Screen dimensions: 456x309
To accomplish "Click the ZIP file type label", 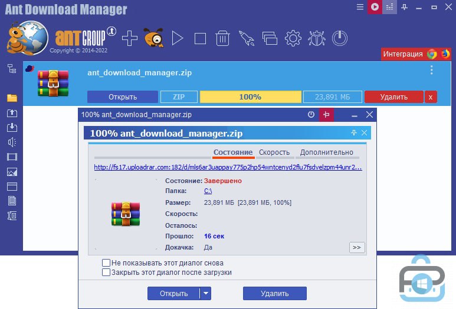I will (179, 97).
